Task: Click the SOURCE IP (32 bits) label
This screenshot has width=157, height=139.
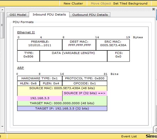Action: pyautogui.click(x=85, y=93)
